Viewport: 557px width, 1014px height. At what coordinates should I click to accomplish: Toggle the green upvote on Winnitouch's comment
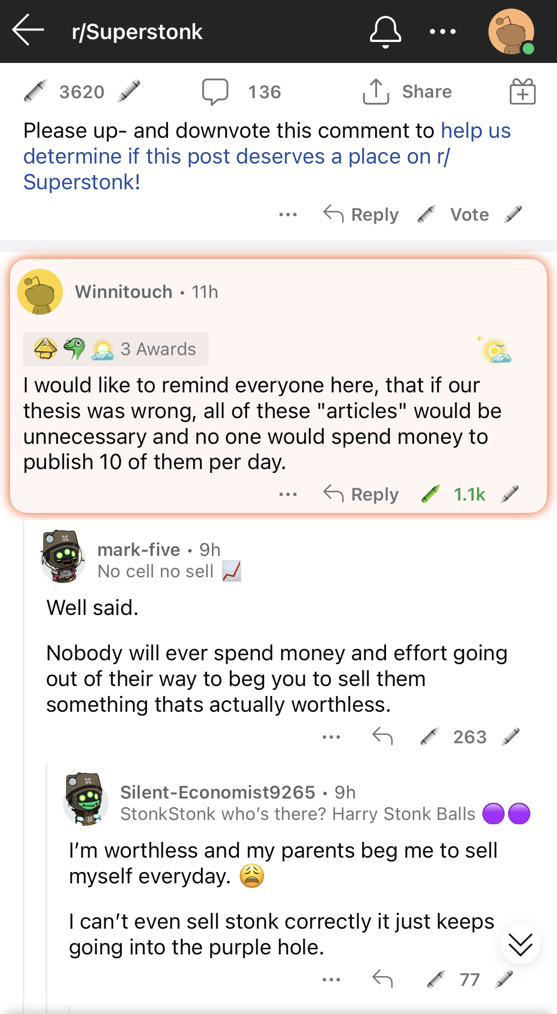[430, 494]
